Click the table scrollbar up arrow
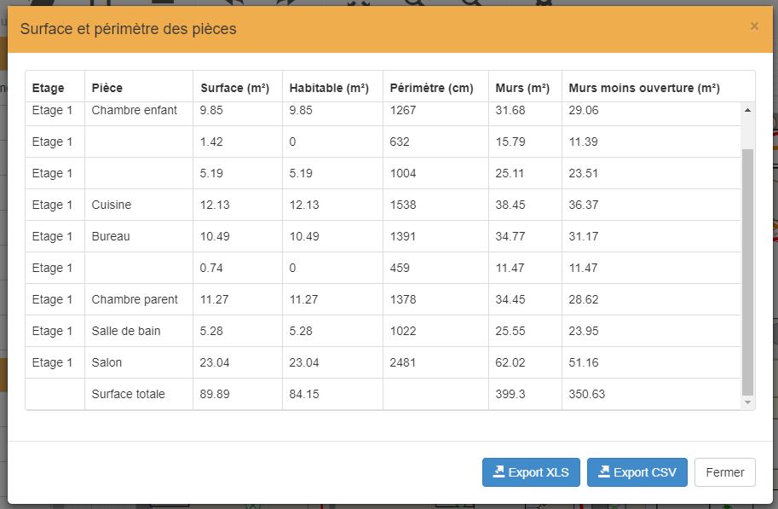The height and width of the screenshot is (509, 778). (x=748, y=110)
